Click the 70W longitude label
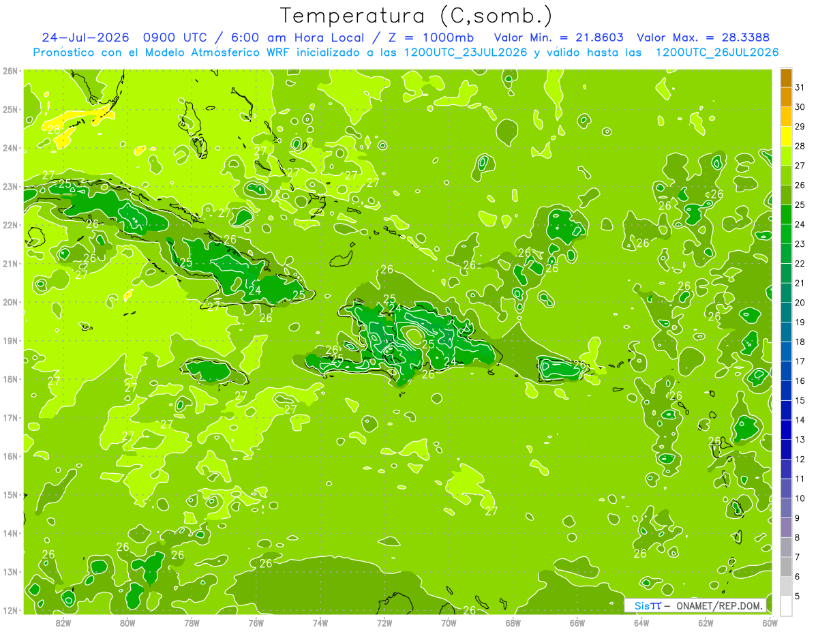Viewport: 818px width, 632px height. (449, 622)
